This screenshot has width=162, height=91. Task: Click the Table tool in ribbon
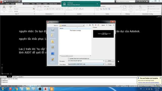pos(97,8)
